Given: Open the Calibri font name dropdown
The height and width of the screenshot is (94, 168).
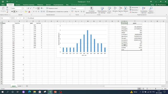Looking at the screenshot, I should click(22, 8).
